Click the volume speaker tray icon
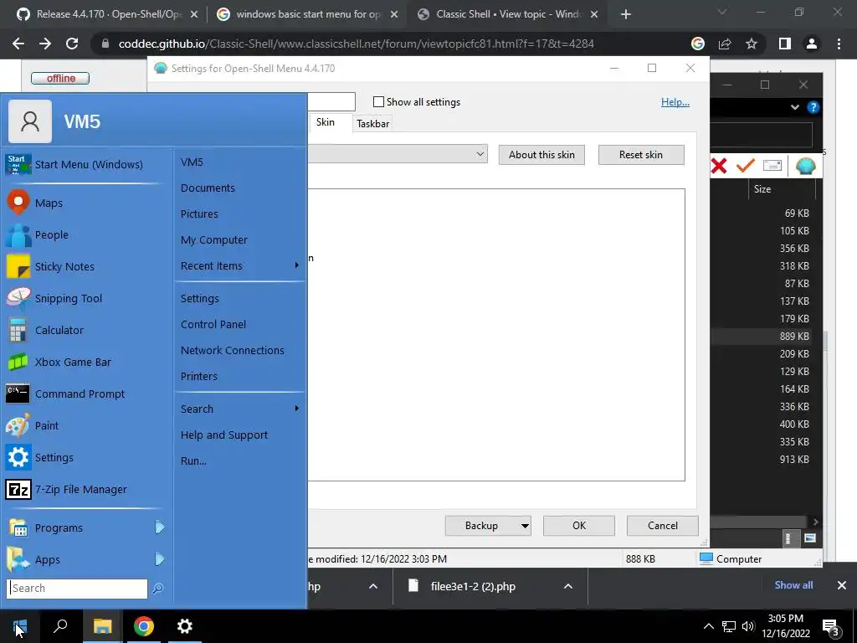The height and width of the screenshot is (643, 857). click(748, 626)
